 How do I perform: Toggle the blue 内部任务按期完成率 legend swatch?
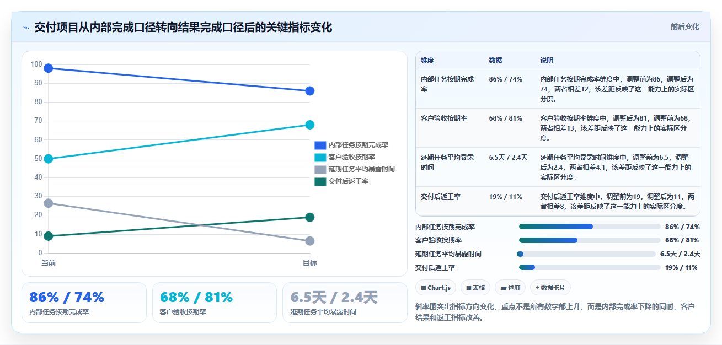tap(320, 145)
